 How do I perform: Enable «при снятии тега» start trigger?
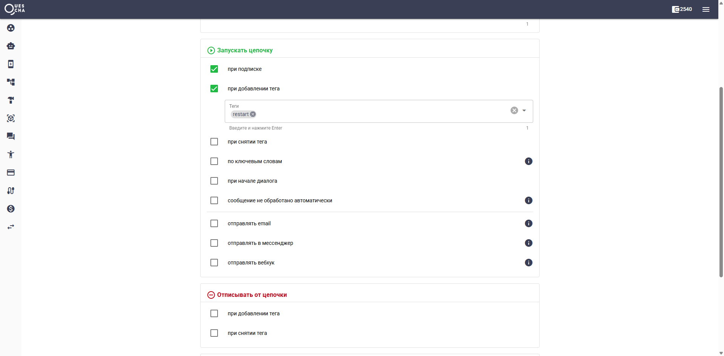point(214,142)
